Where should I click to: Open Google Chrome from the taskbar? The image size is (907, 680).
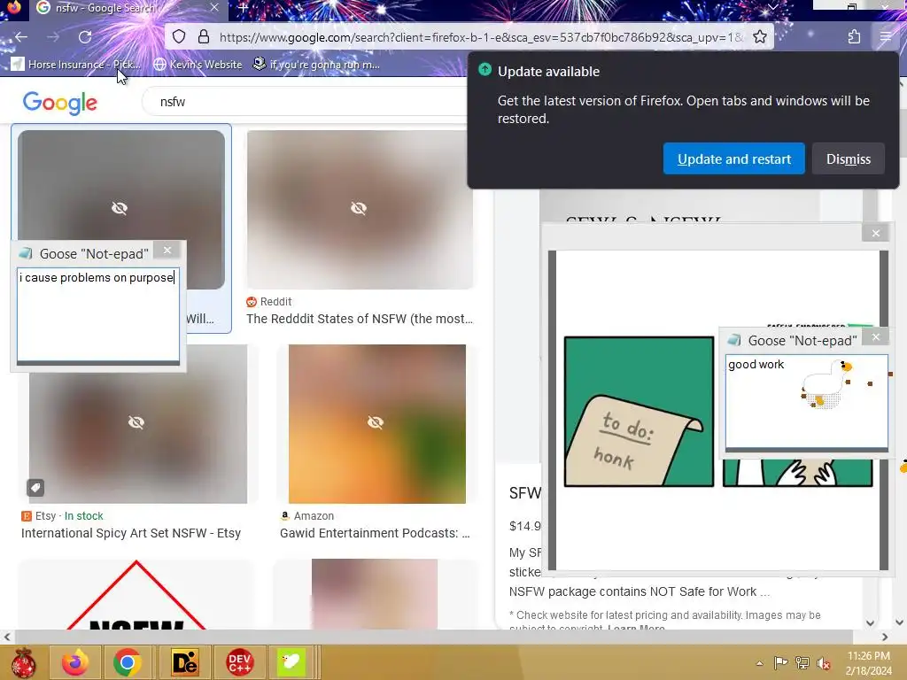pos(128,662)
